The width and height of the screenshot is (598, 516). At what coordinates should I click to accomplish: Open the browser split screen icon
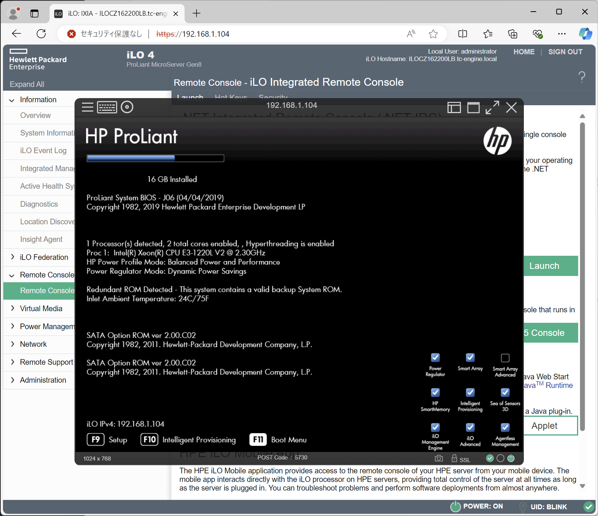click(x=463, y=34)
